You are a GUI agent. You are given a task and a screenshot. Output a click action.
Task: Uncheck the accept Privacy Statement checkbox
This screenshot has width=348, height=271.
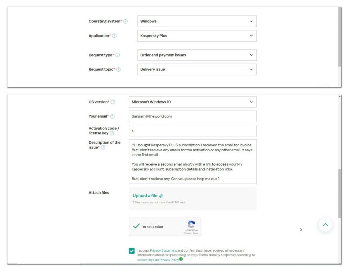132,251
